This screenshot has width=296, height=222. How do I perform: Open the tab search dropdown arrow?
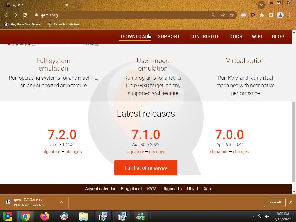point(262,5)
